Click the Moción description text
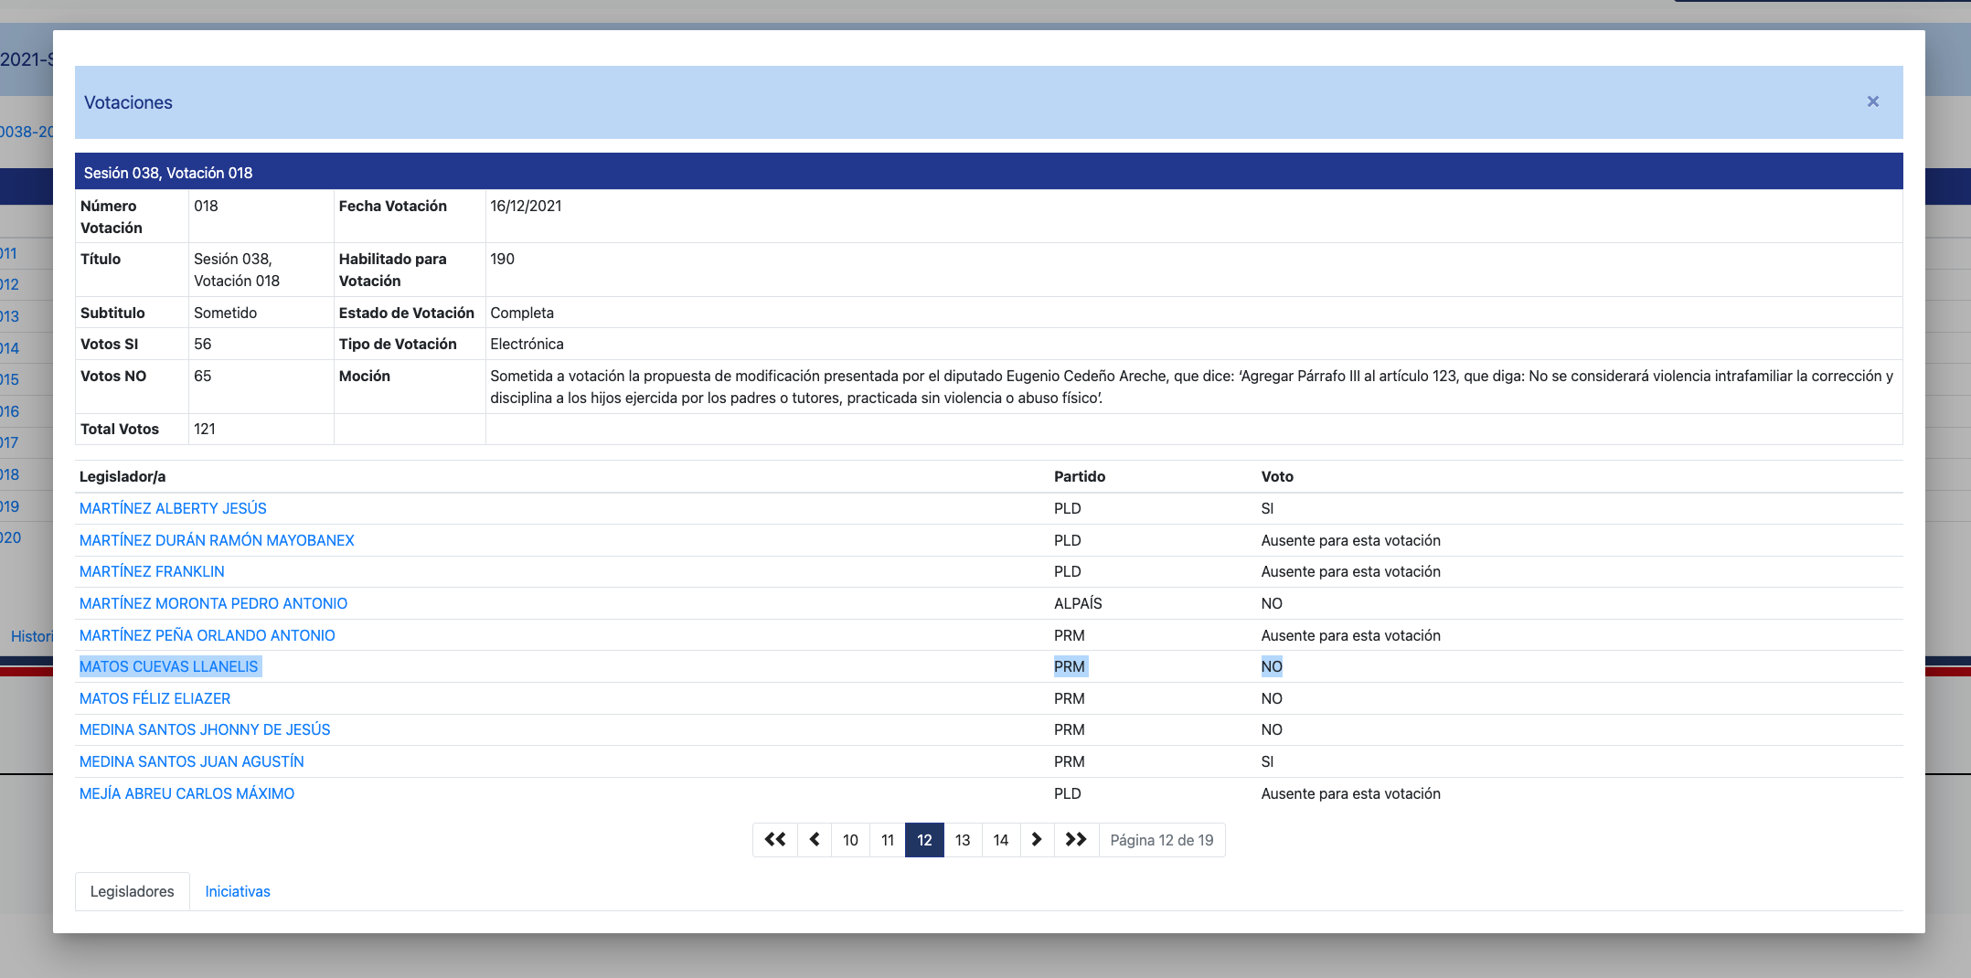Image resolution: width=1971 pixels, height=978 pixels. click(1191, 387)
